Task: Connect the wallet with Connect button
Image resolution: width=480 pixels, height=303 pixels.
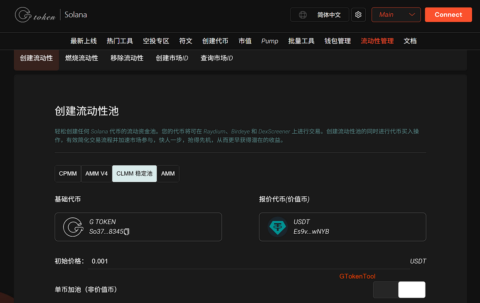Action: coord(448,15)
